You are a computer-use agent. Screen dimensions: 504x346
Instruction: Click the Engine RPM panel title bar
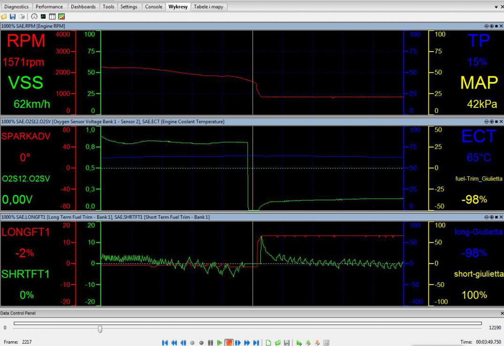coord(252,26)
